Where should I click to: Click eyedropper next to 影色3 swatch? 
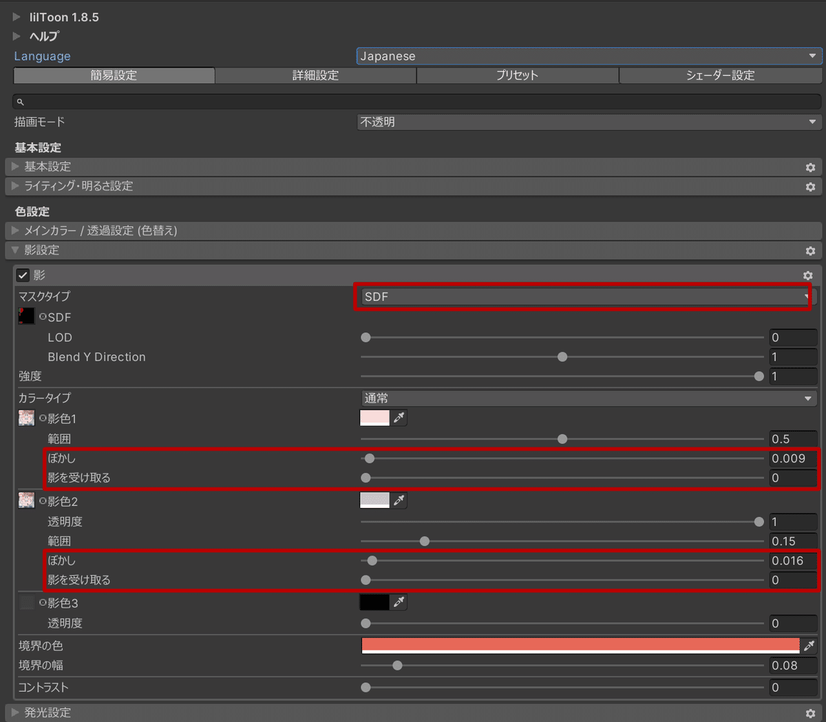(x=399, y=602)
